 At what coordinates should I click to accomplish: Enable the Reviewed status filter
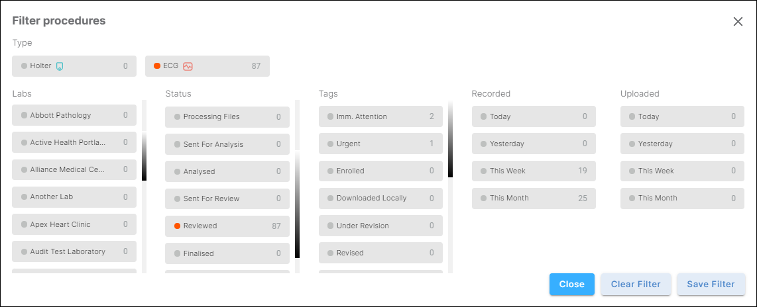tap(227, 226)
